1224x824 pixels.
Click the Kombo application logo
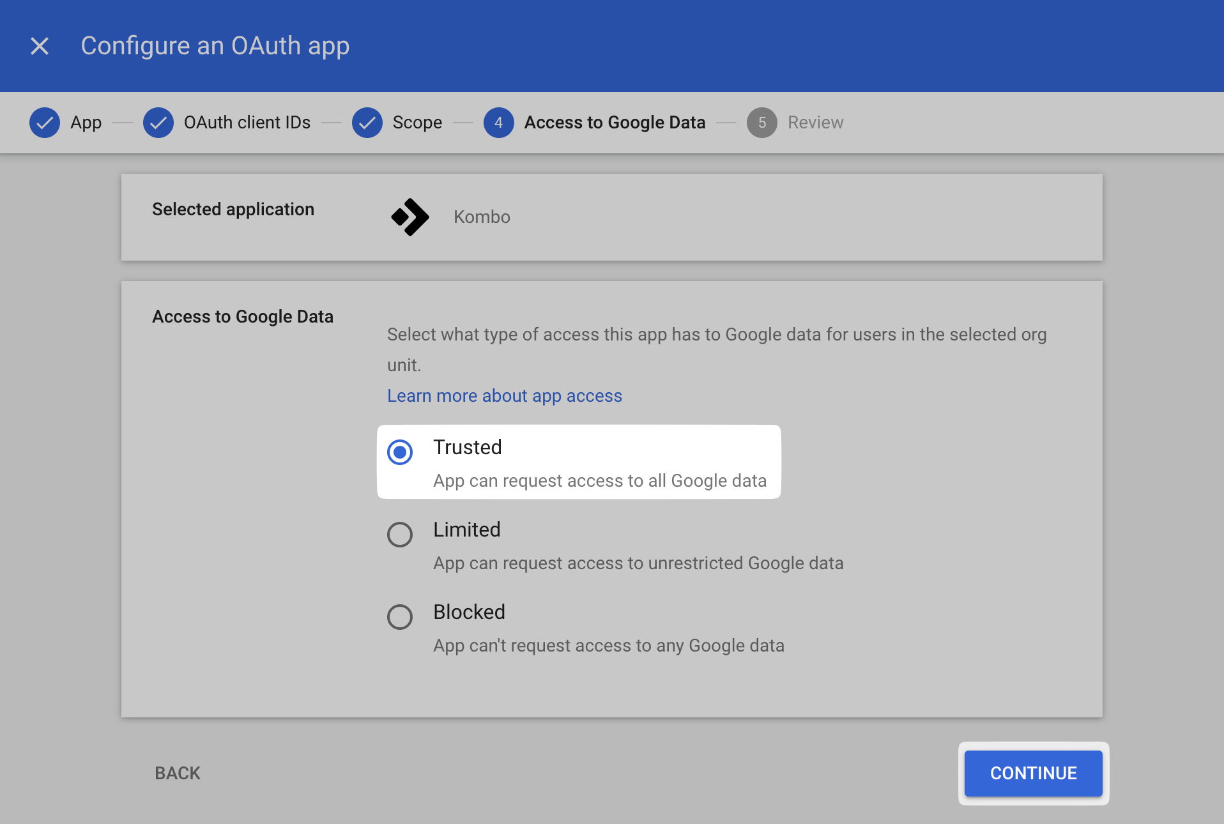tap(410, 217)
